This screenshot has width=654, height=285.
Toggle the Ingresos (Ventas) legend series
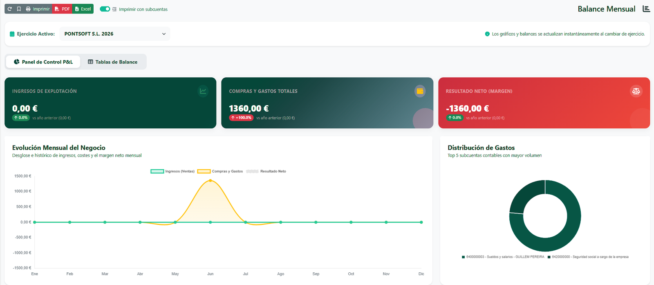[172, 171]
